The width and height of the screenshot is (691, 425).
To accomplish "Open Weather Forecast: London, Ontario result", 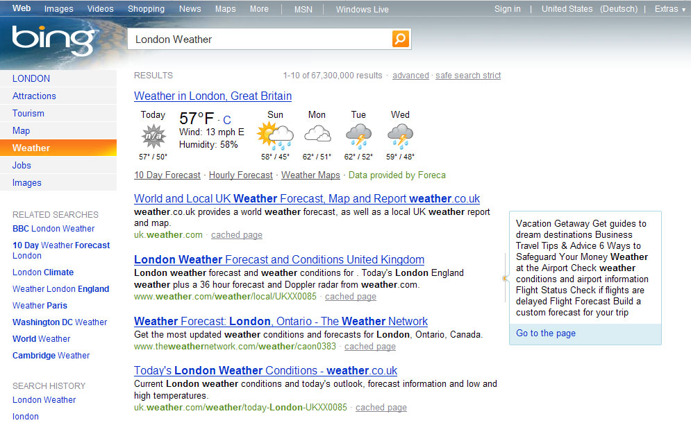I will (x=281, y=321).
